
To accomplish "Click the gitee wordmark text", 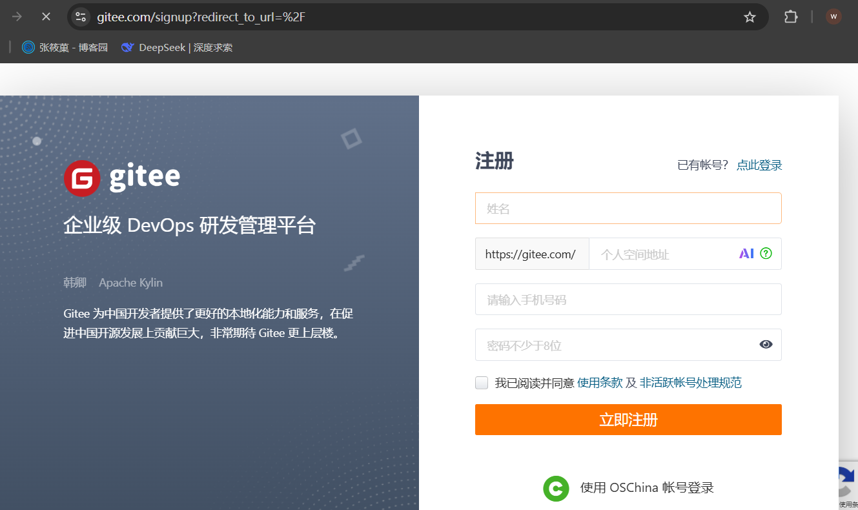I will point(145,177).
